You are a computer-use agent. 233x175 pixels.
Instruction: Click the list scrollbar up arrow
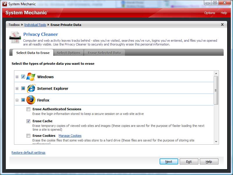pyautogui.click(x=216, y=73)
